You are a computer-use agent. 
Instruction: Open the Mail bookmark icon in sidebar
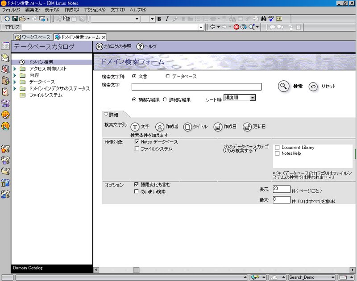pos(5,58)
